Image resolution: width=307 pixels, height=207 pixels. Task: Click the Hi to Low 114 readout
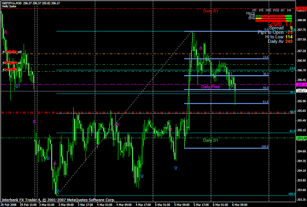(x=279, y=37)
